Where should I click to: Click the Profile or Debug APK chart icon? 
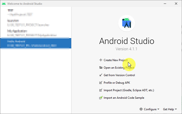[x=101, y=83]
